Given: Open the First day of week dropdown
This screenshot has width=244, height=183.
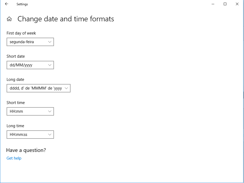Looking at the screenshot, I should tap(30, 42).
